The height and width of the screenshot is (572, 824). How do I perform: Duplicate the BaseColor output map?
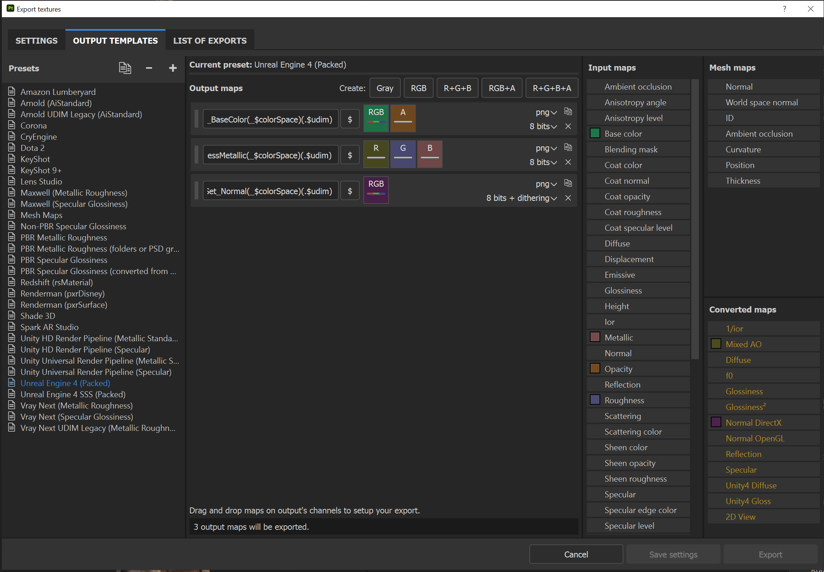point(568,112)
